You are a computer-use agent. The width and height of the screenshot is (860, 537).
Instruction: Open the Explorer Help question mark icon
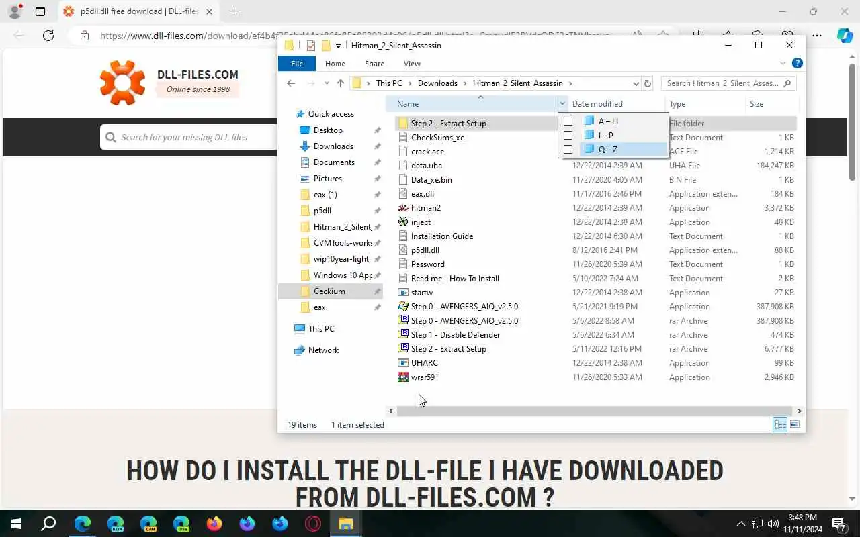[798, 64]
